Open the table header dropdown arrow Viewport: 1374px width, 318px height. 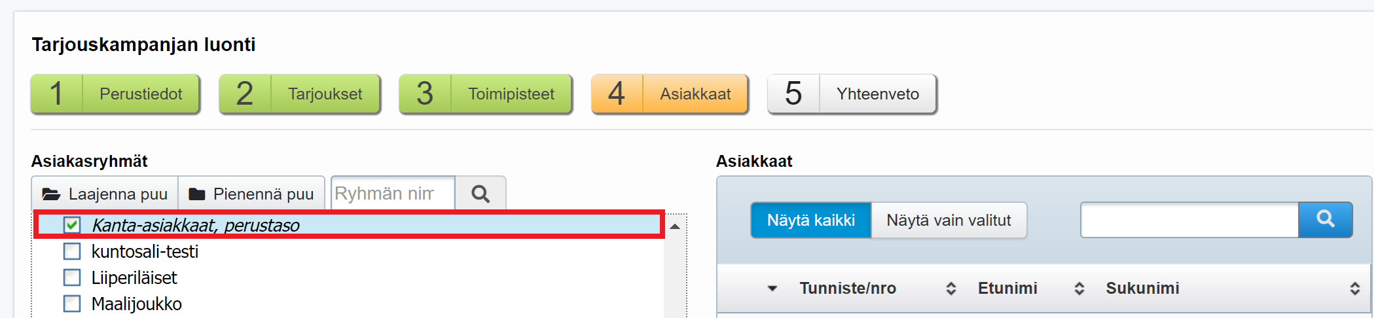click(x=772, y=289)
